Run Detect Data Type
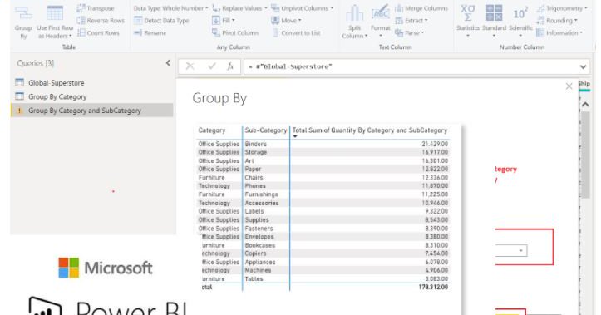 [x=161, y=20]
